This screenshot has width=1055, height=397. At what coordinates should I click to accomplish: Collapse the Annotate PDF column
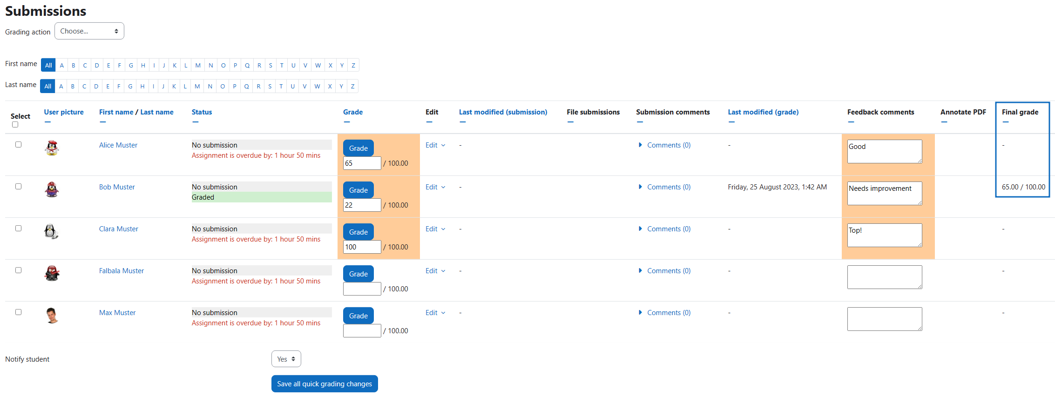click(944, 122)
